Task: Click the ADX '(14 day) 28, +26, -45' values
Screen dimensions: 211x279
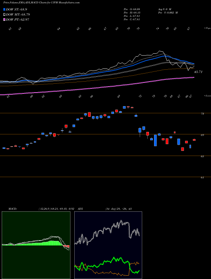Action: tap(118, 209)
